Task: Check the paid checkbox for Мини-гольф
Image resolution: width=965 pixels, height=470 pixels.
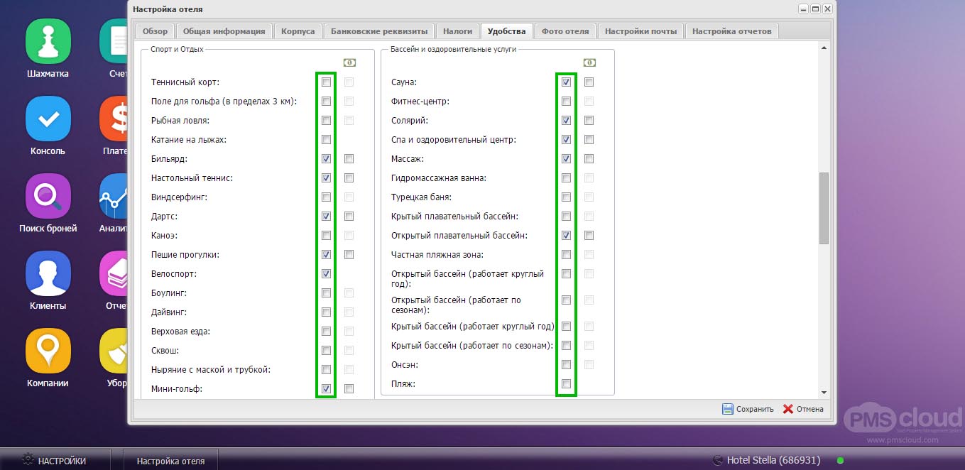Action: (349, 389)
